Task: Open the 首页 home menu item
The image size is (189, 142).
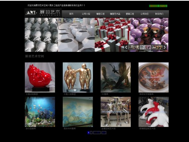Action: (x=71, y=14)
